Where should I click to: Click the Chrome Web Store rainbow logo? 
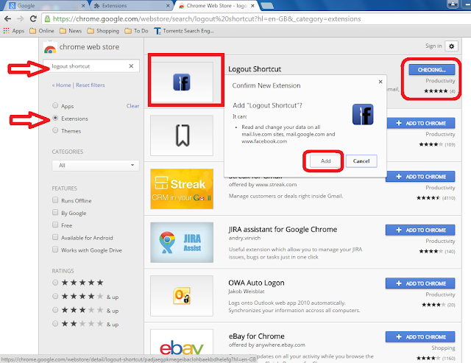pos(50,48)
